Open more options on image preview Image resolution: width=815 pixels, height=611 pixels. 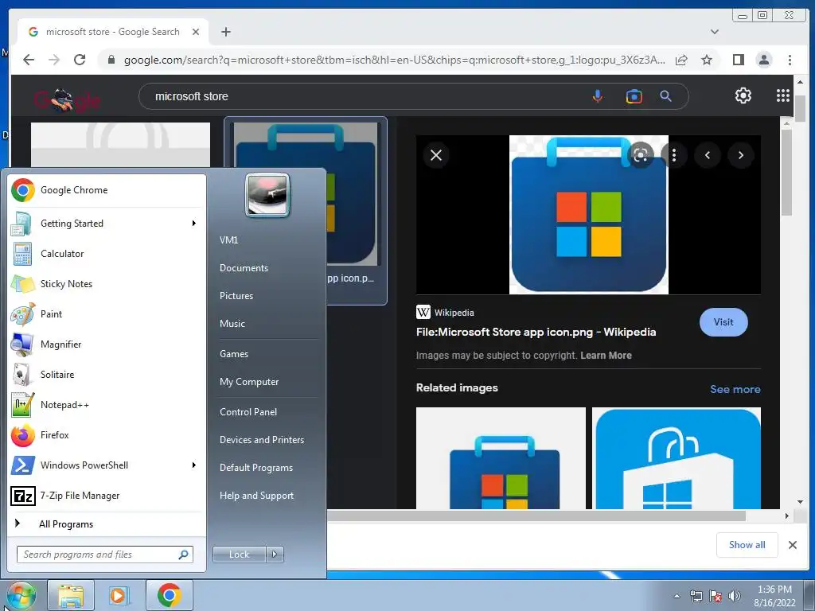point(674,155)
